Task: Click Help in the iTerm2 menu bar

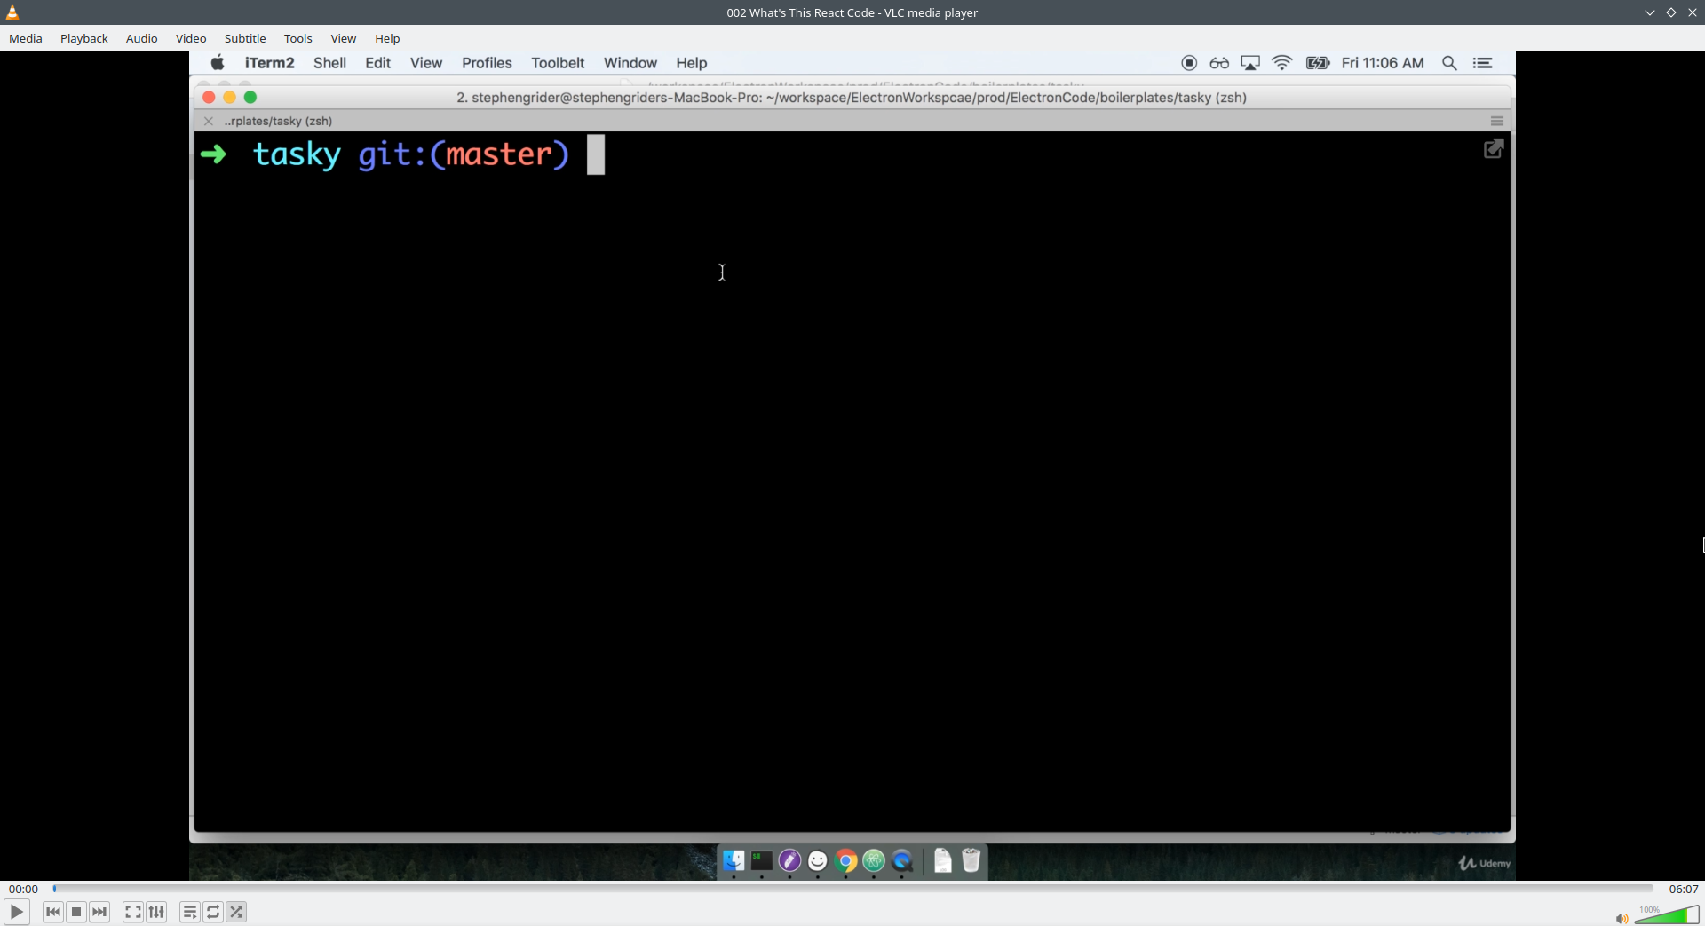Action: (x=691, y=63)
